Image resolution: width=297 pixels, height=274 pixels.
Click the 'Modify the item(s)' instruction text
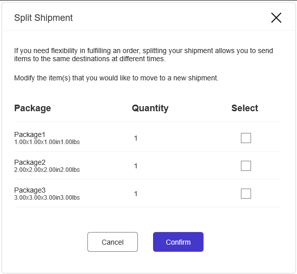[x=116, y=78]
